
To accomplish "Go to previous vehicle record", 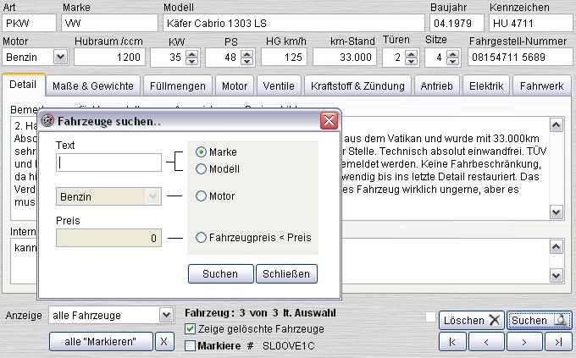I will (x=485, y=341).
